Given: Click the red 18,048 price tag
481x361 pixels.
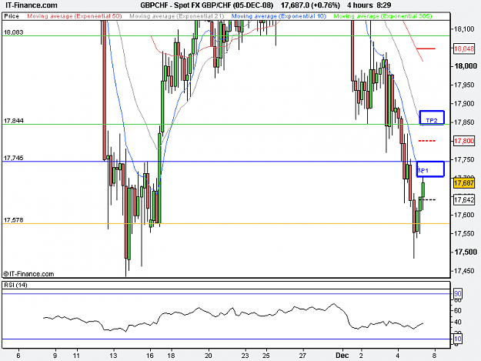Looking at the screenshot, I should (x=464, y=48).
